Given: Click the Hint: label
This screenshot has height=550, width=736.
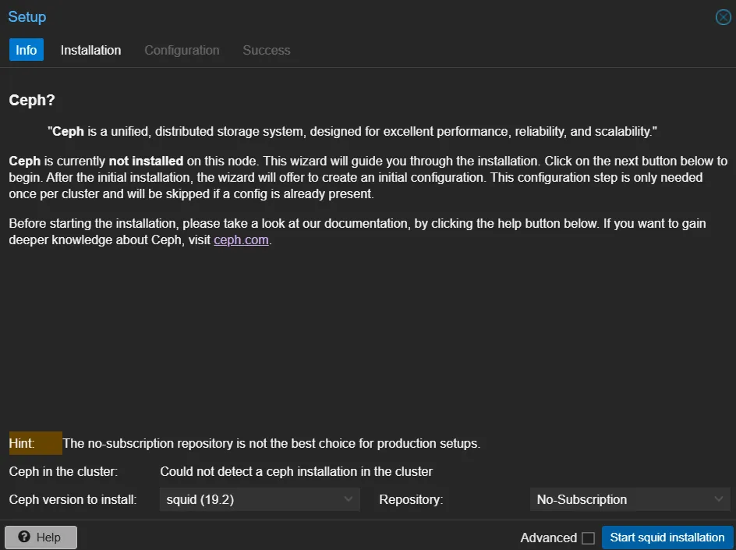Looking at the screenshot, I should point(36,443).
